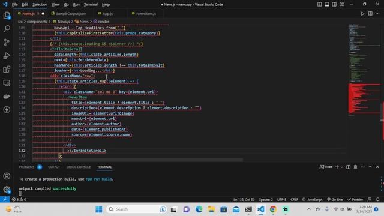The height and width of the screenshot is (216, 384).
Task: Open the Accounts menu icon
Action: [7, 176]
